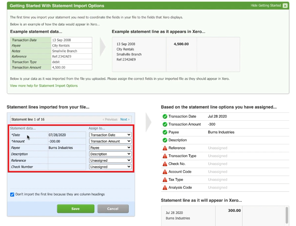Click the Previous statement line link
This screenshot has width=296, height=226.
click(x=110, y=119)
